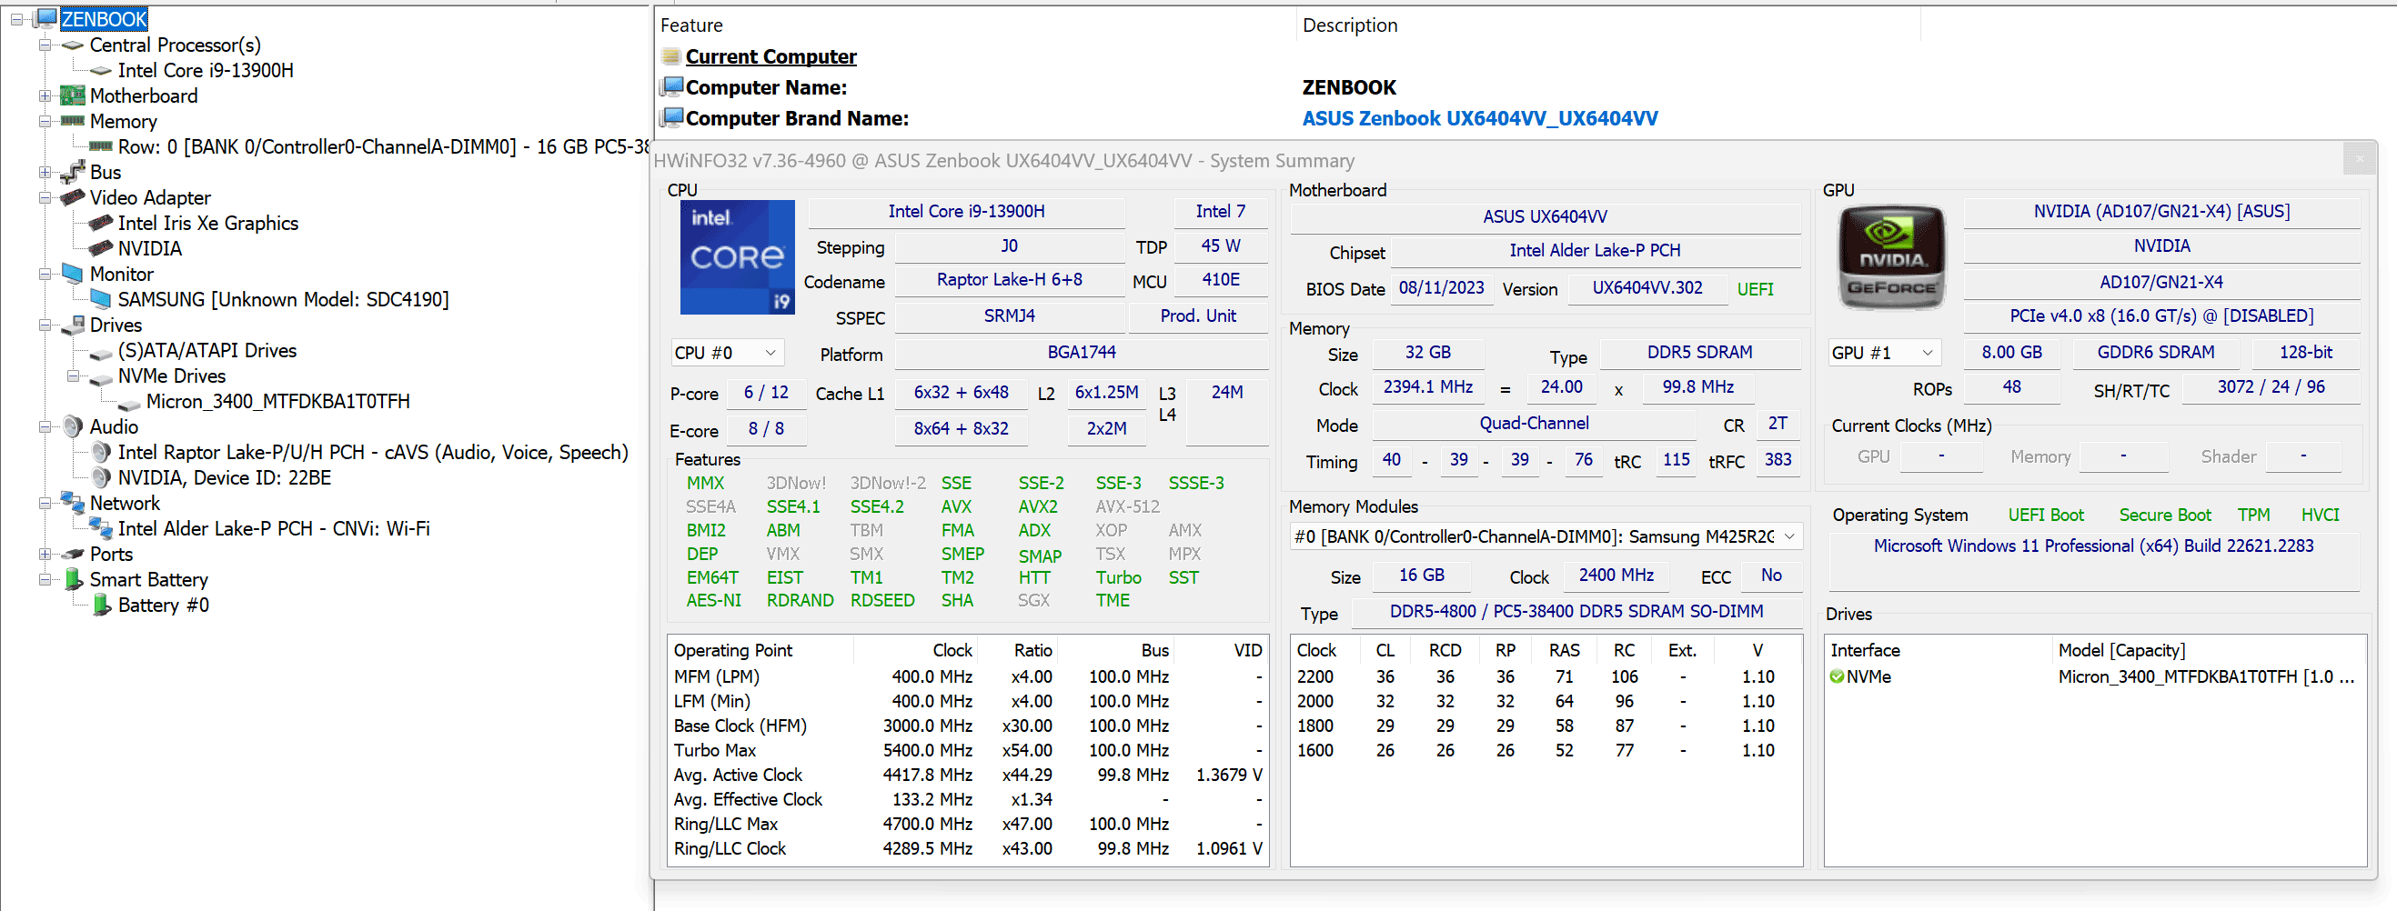The height and width of the screenshot is (911, 2397).
Task: Click the 2200 memory timing row
Action: (x=1545, y=676)
